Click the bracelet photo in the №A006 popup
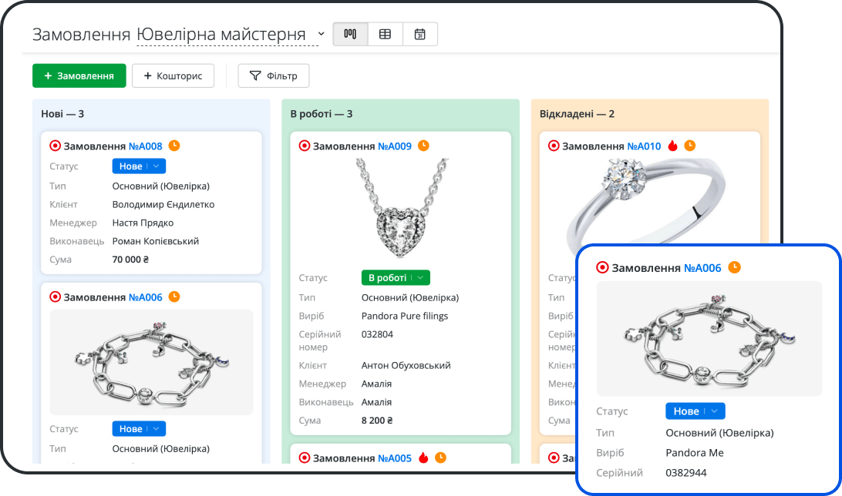Screen dimensions: 842x496 point(709,338)
